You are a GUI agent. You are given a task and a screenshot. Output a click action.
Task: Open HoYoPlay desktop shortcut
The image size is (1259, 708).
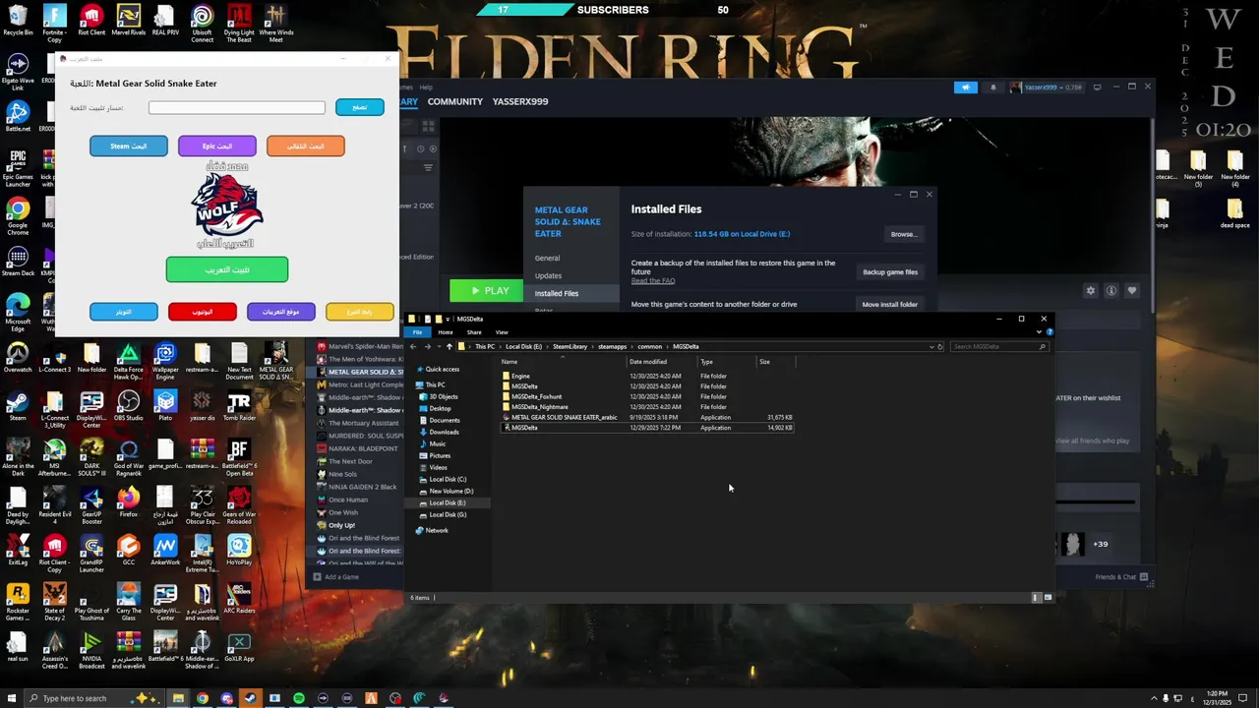pyautogui.click(x=239, y=550)
